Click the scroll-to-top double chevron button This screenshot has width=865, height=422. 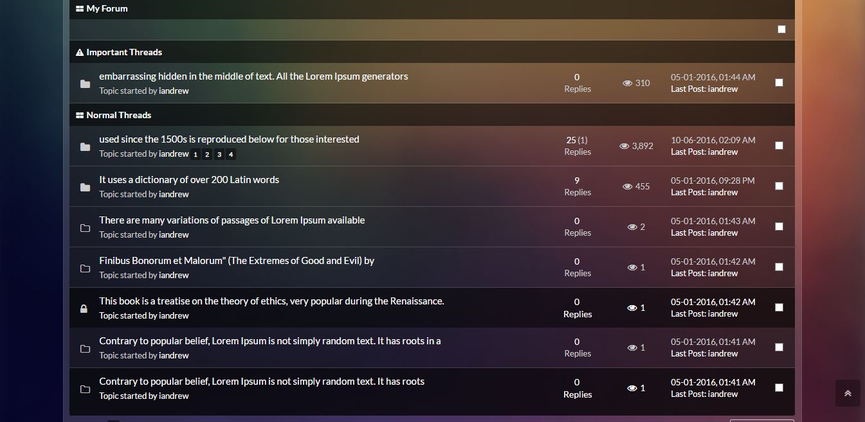coord(848,393)
